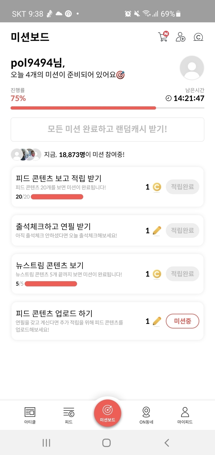The image size is (215, 455).
Task: Open the ON동네 tab
Action: point(146,415)
